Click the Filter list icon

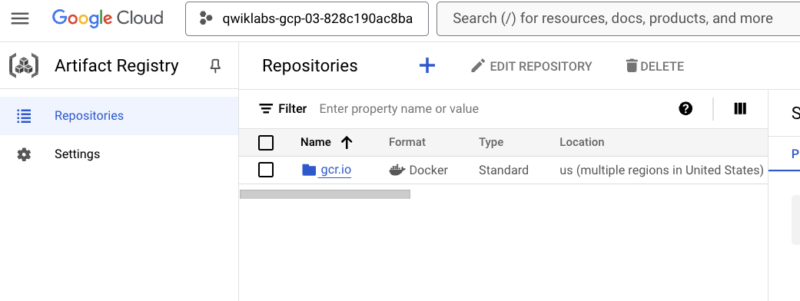click(x=266, y=109)
